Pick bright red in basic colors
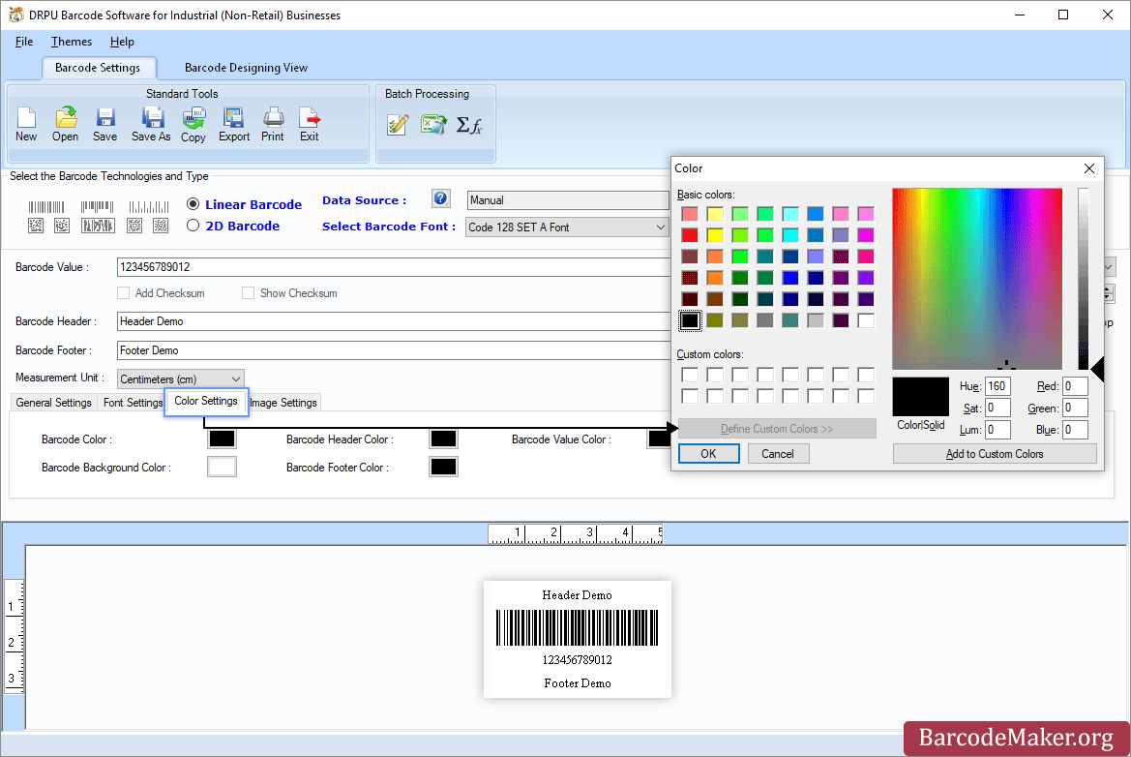The image size is (1131, 757). coord(690,235)
